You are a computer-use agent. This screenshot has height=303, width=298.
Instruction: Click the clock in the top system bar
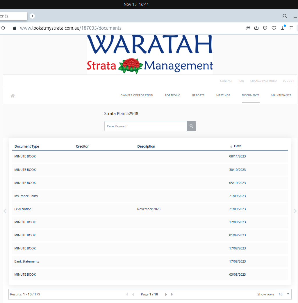[x=136, y=4]
